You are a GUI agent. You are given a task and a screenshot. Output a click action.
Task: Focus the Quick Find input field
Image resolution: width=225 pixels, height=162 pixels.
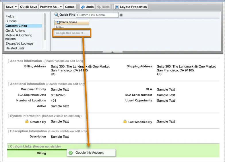point(97,15)
